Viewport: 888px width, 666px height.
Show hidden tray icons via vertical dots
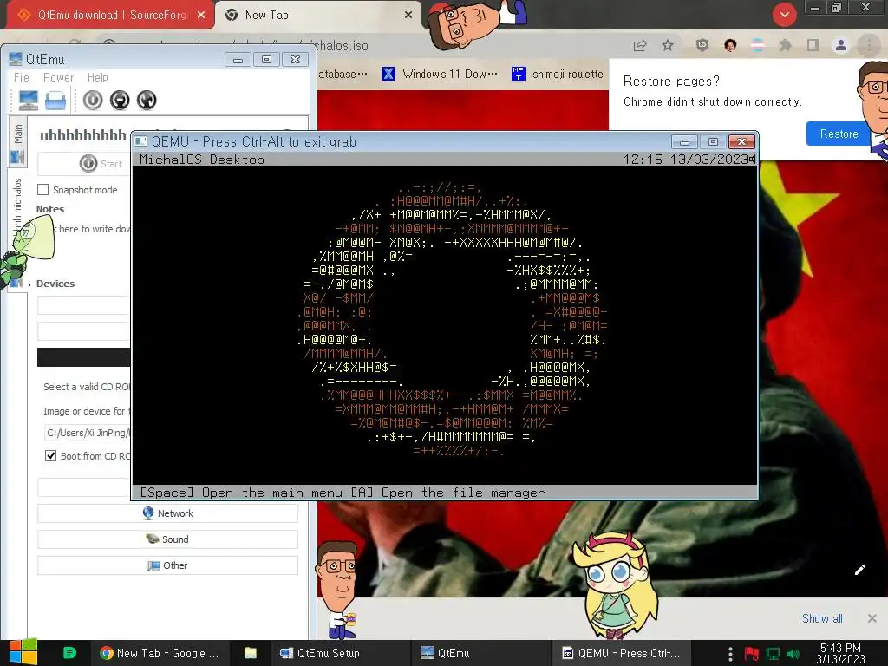tap(730, 654)
